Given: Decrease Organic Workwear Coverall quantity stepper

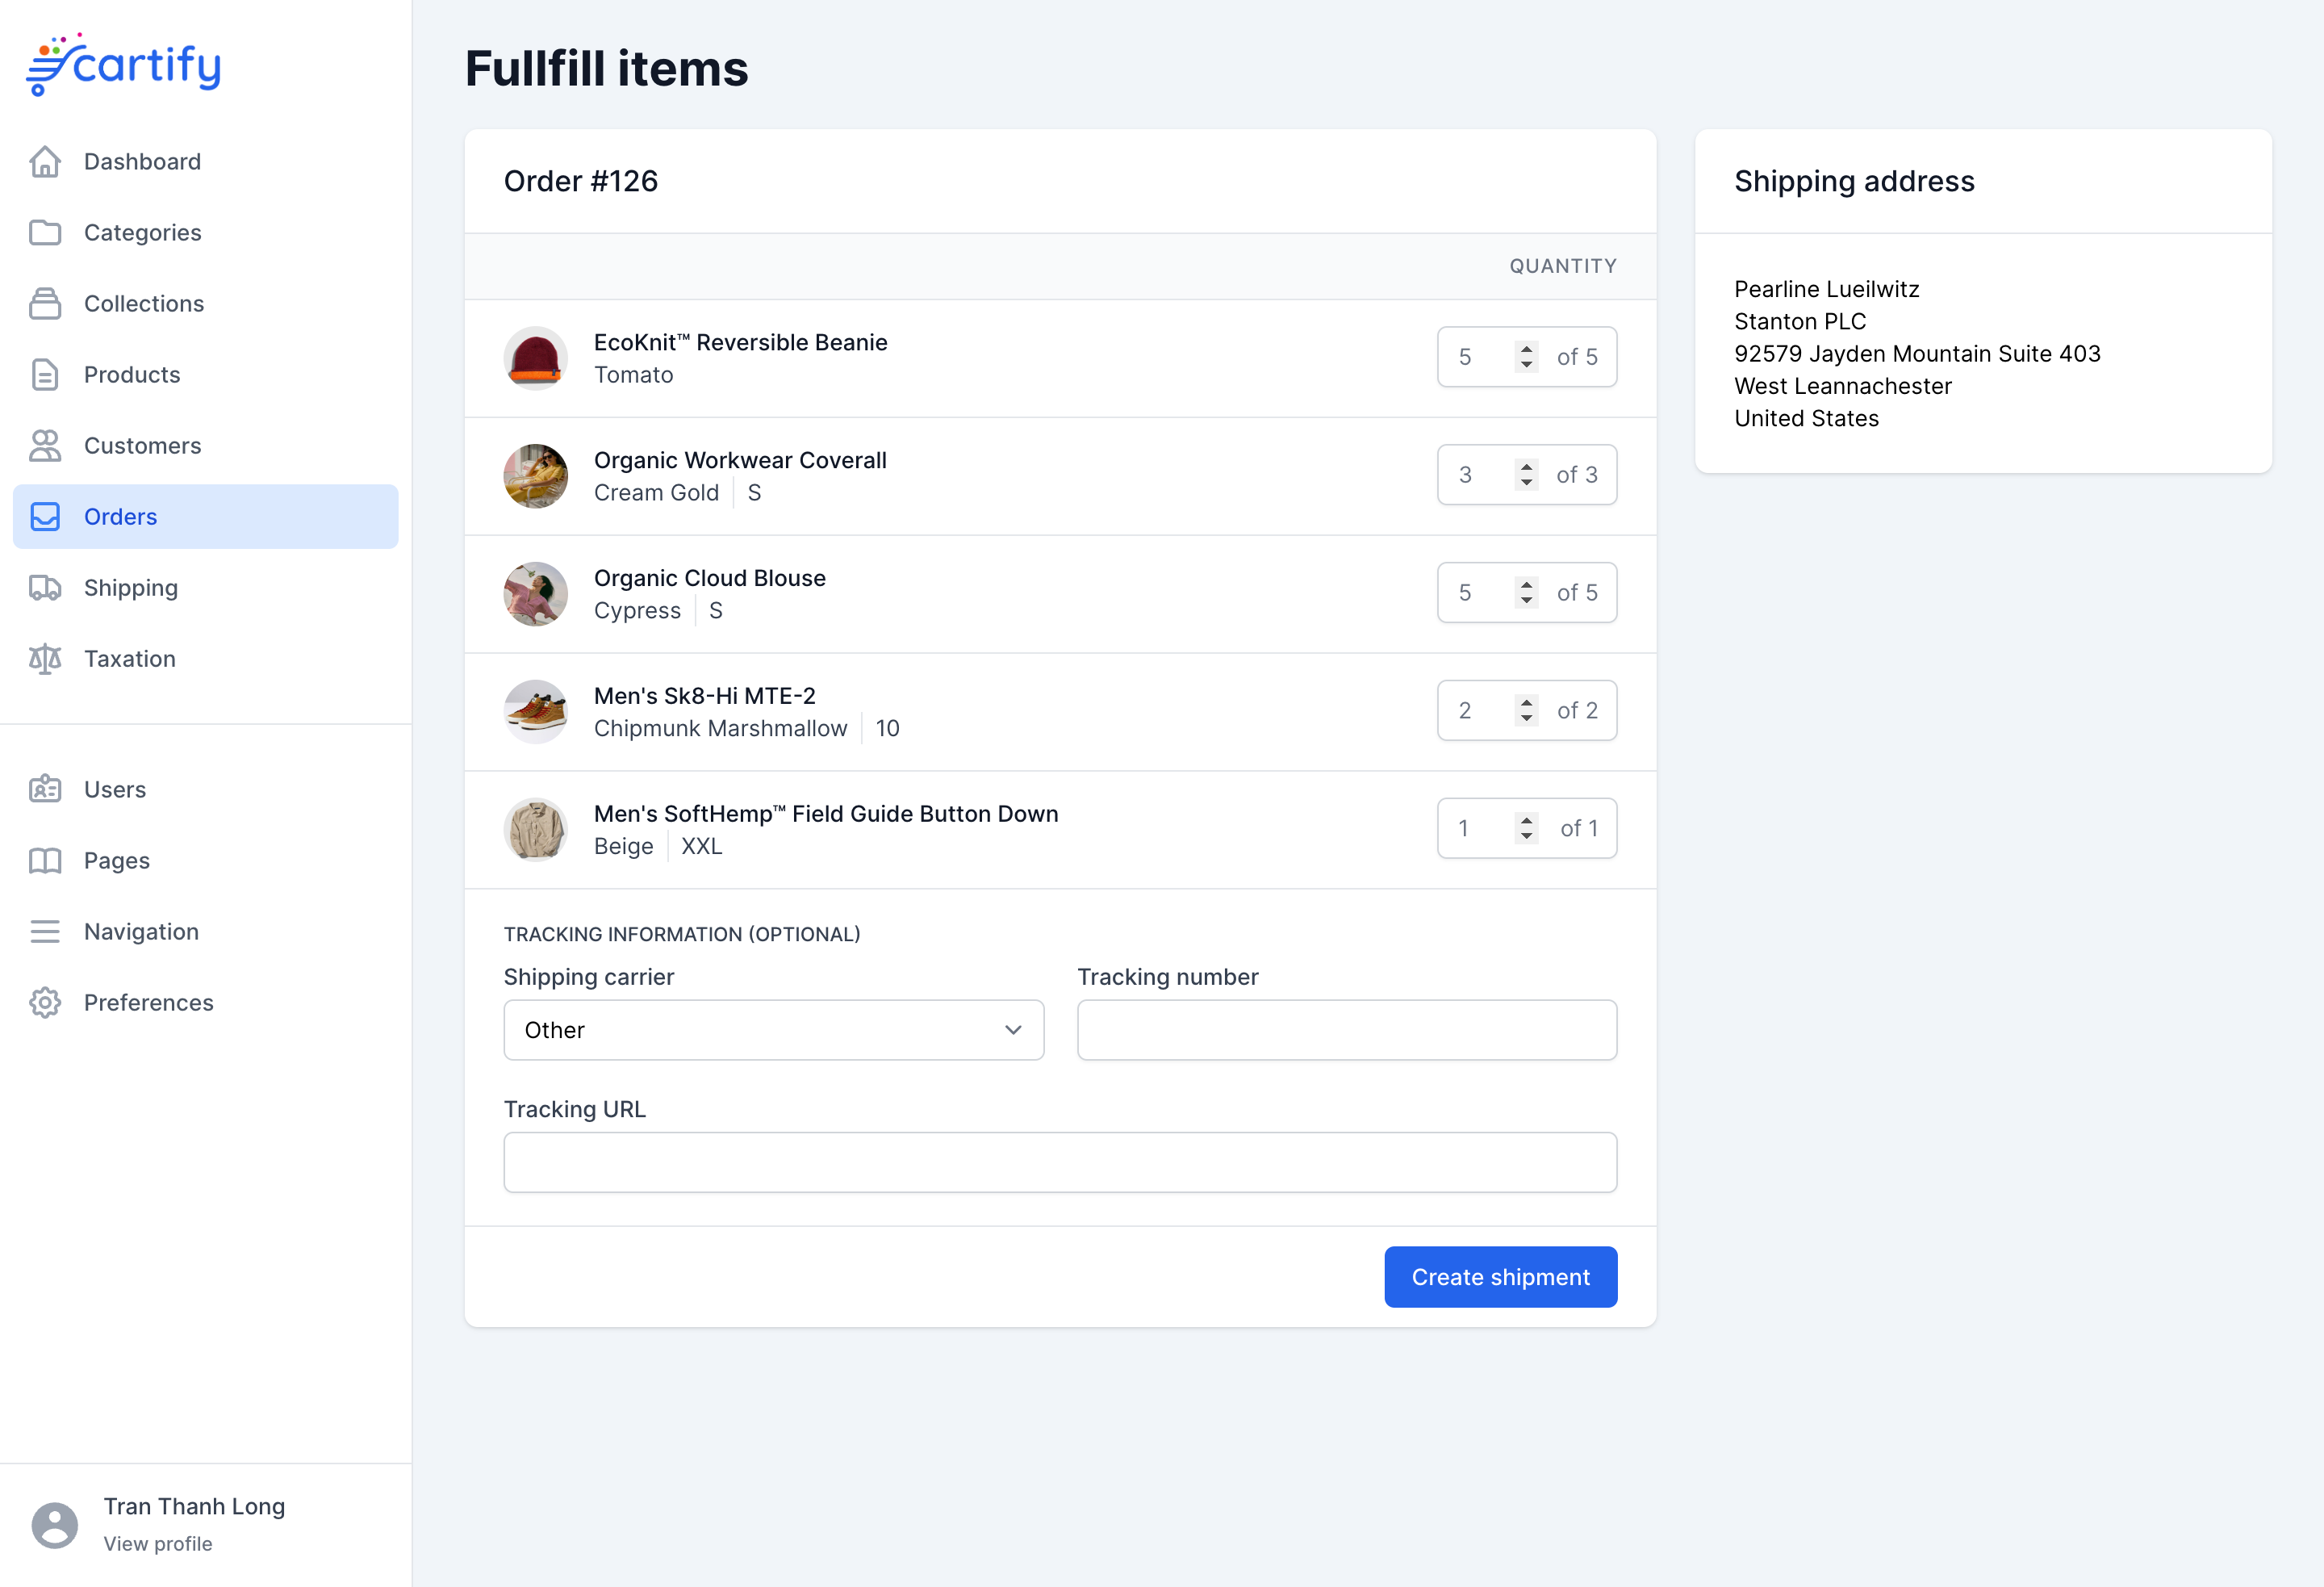Looking at the screenshot, I should [x=1526, y=484].
